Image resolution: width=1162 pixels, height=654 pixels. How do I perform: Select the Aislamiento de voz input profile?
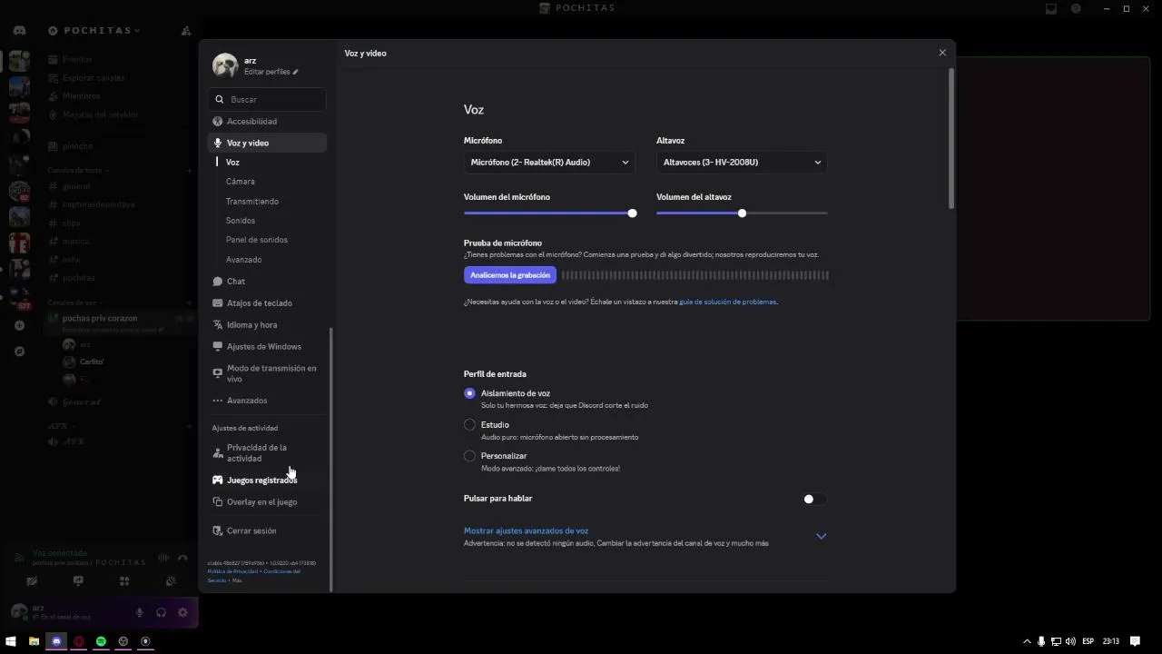[469, 393]
